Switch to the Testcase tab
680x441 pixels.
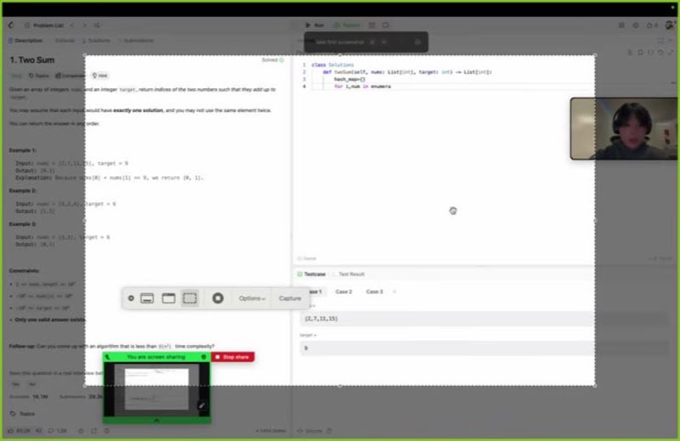point(312,274)
